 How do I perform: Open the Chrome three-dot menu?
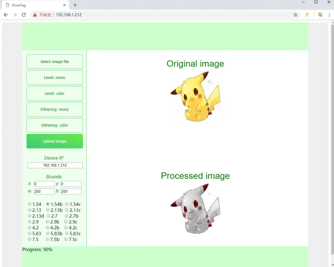point(329,15)
